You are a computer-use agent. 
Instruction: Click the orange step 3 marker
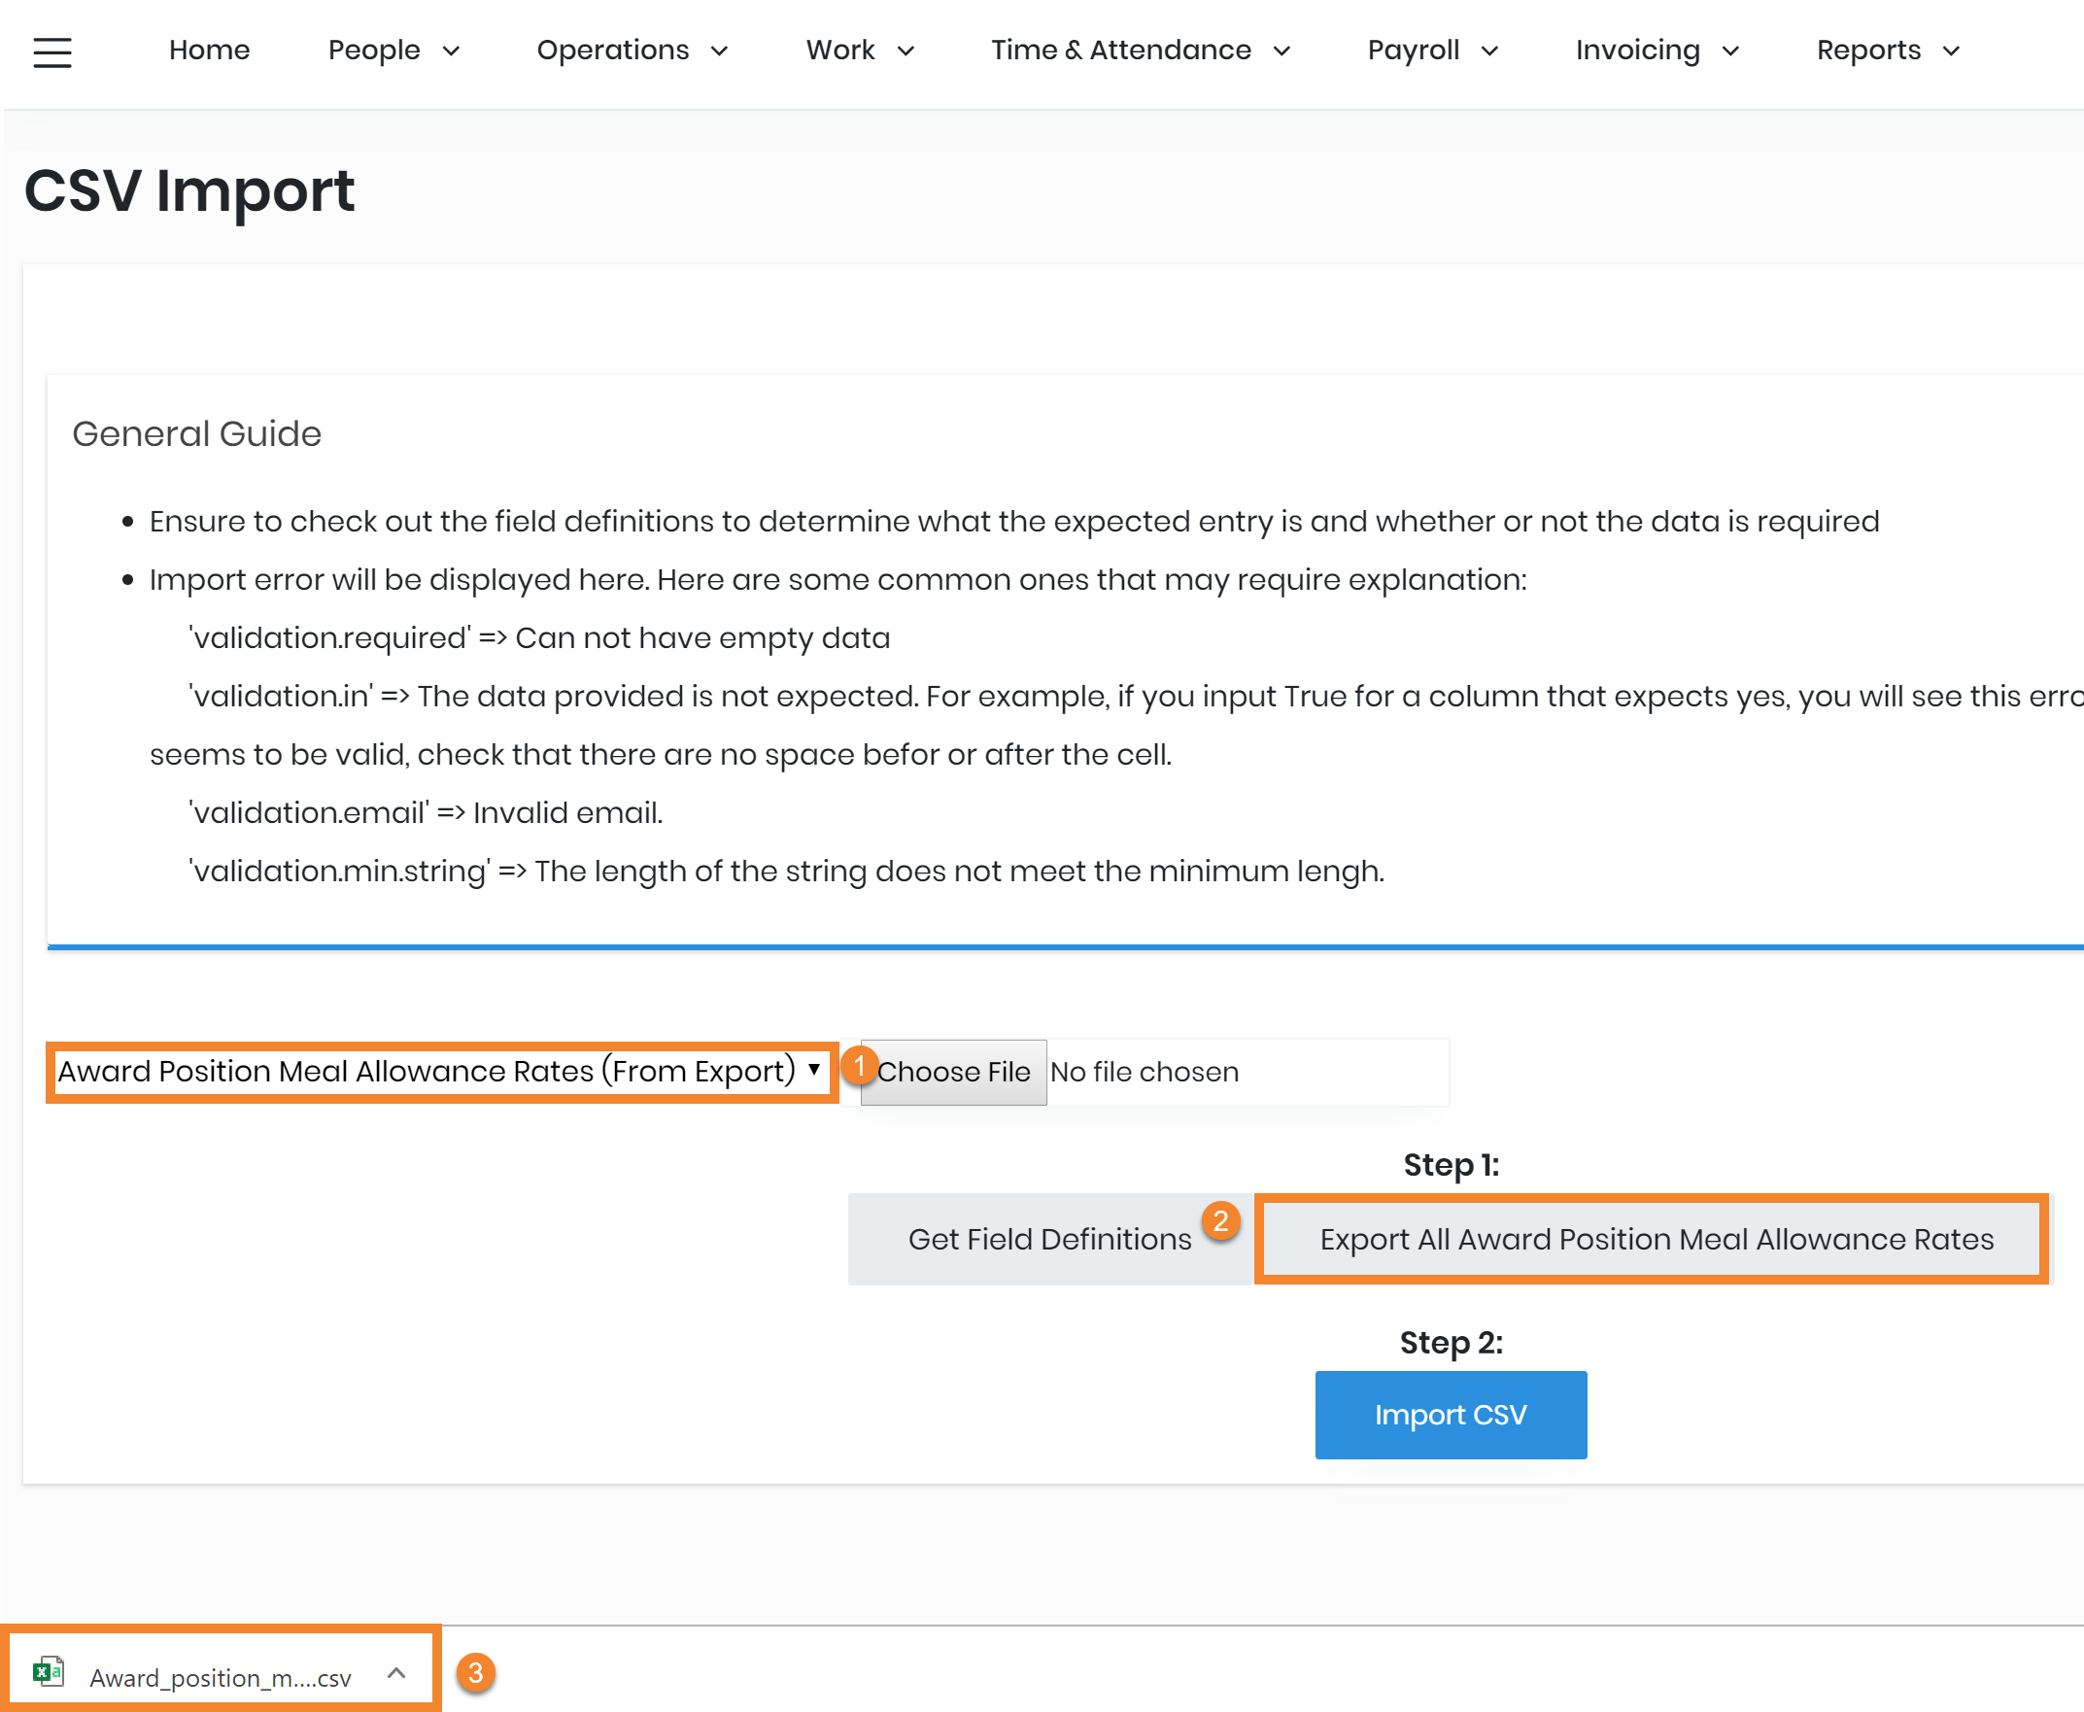coord(475,1672)
